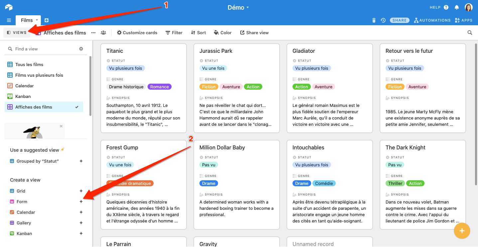Open Customize cards settings
The image size is (478, 247).
pyautogui.click(x=137, y=33)
